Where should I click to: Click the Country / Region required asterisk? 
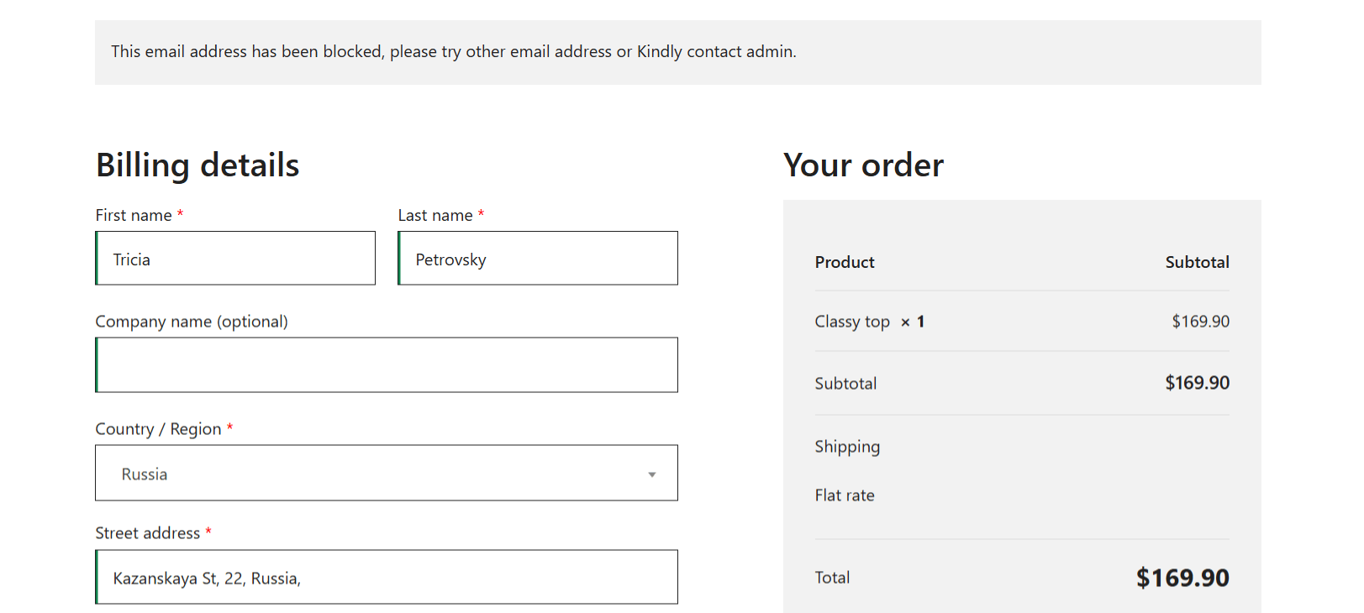(229, 428)
